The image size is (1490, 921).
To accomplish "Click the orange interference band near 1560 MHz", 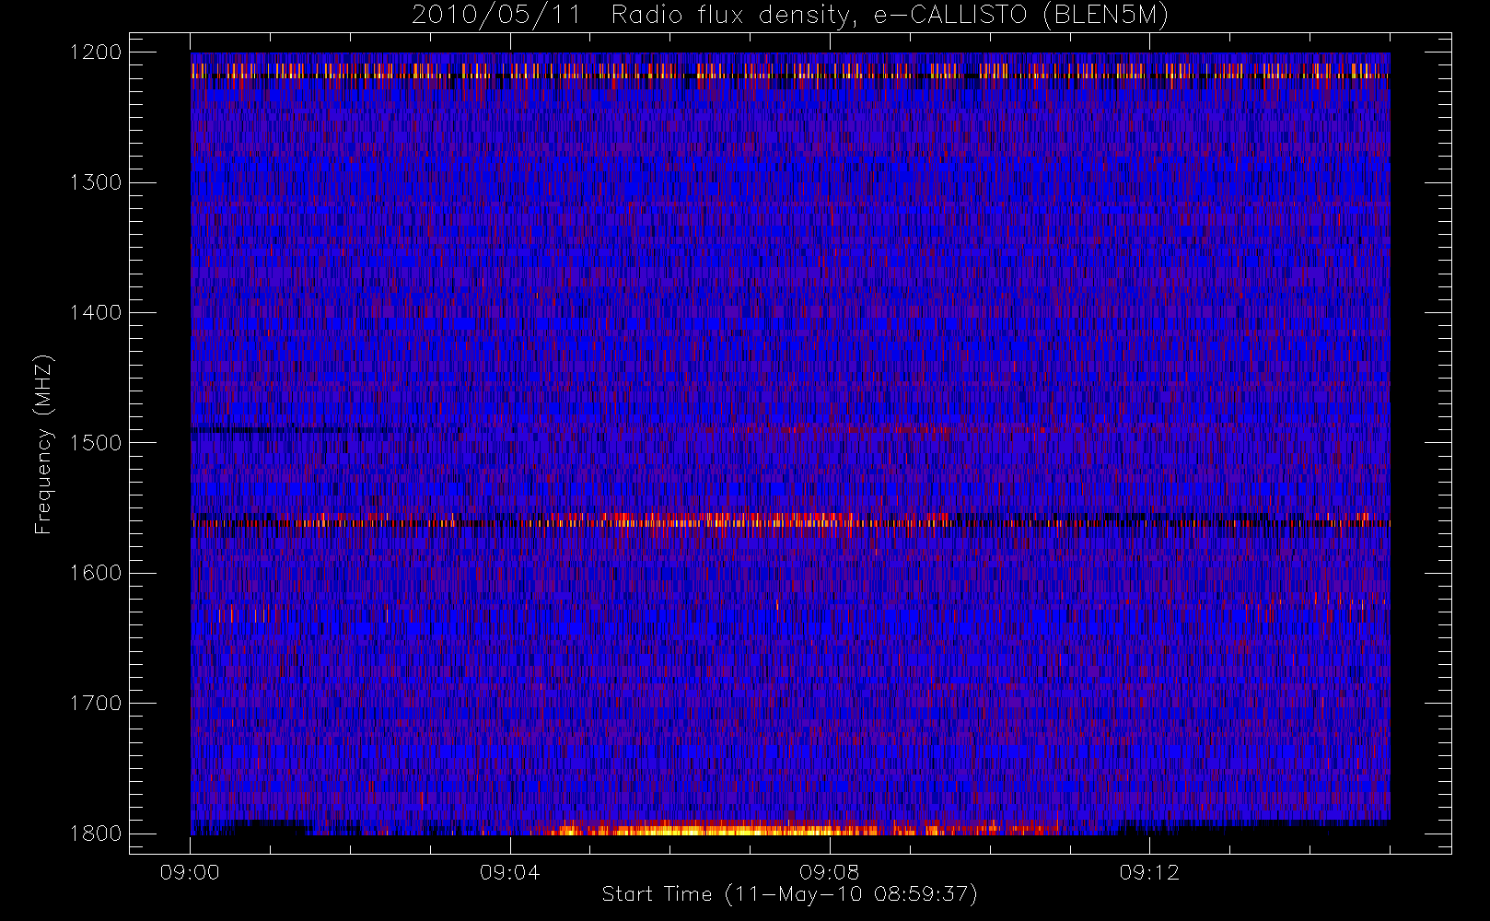I will click(790, 520).
